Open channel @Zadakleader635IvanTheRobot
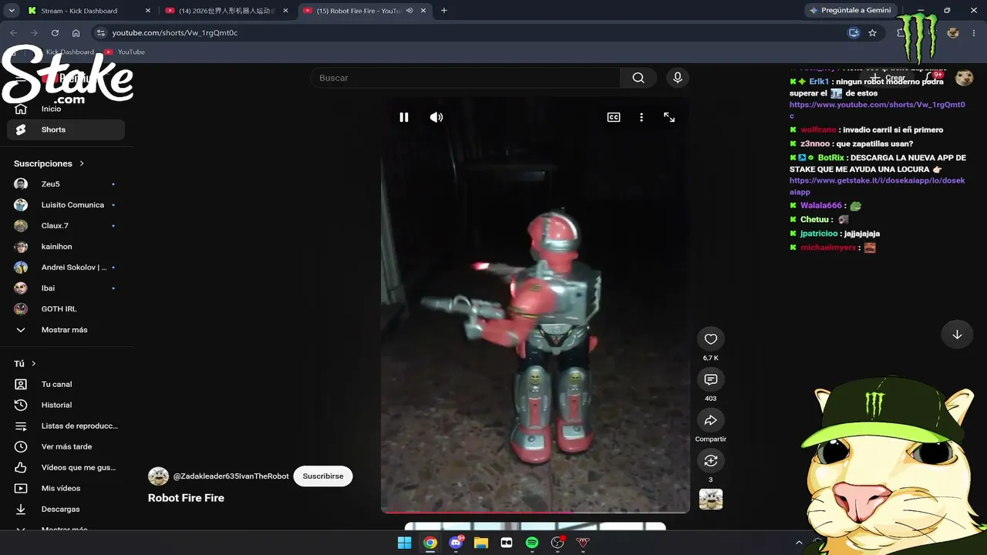The width and height of the screenshot is (987, 555). point(231,476)
